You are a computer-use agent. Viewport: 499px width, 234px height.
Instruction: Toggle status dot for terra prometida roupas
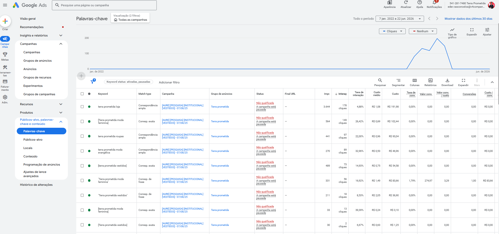(89, 136)
